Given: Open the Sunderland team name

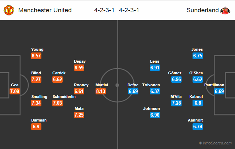Looking at the screenshot, I should point(202,10).
